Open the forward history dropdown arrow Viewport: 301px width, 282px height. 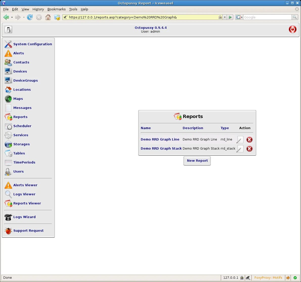(24, 17)
